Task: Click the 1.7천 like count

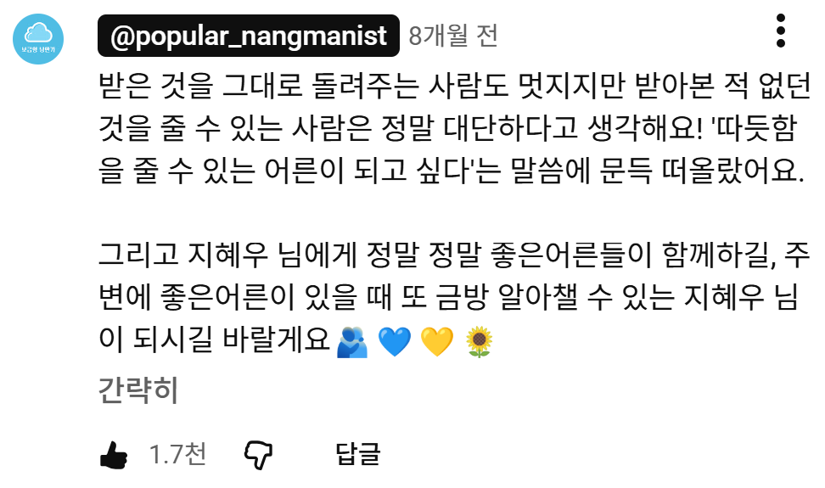Action: (x=177, y=454)
